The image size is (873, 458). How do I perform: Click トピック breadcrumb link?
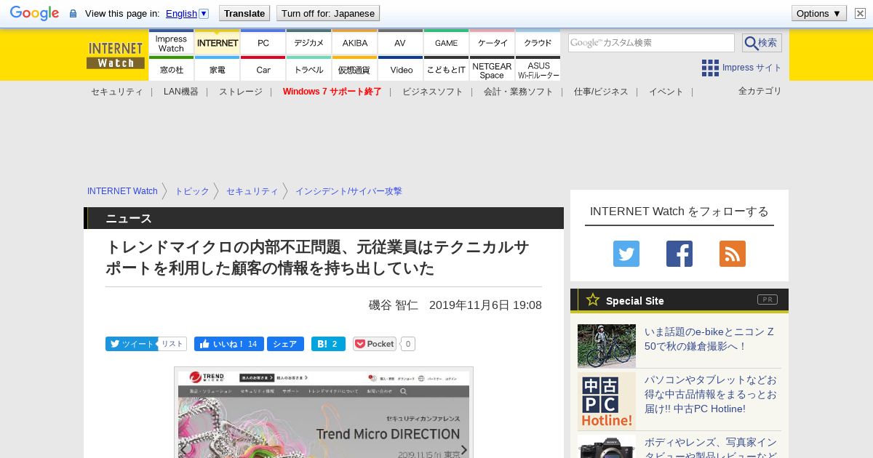pos(191,191)
